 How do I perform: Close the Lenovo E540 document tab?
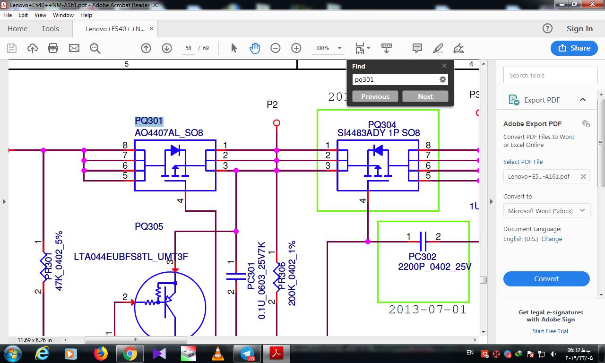coord(152,29)
